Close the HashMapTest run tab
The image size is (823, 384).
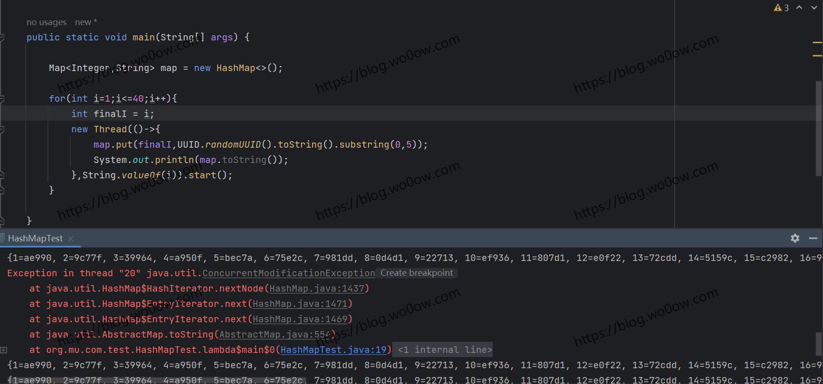pos(71,239)
